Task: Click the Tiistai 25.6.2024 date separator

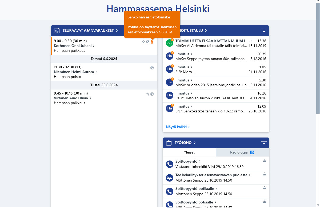Action: coord(104,85)
